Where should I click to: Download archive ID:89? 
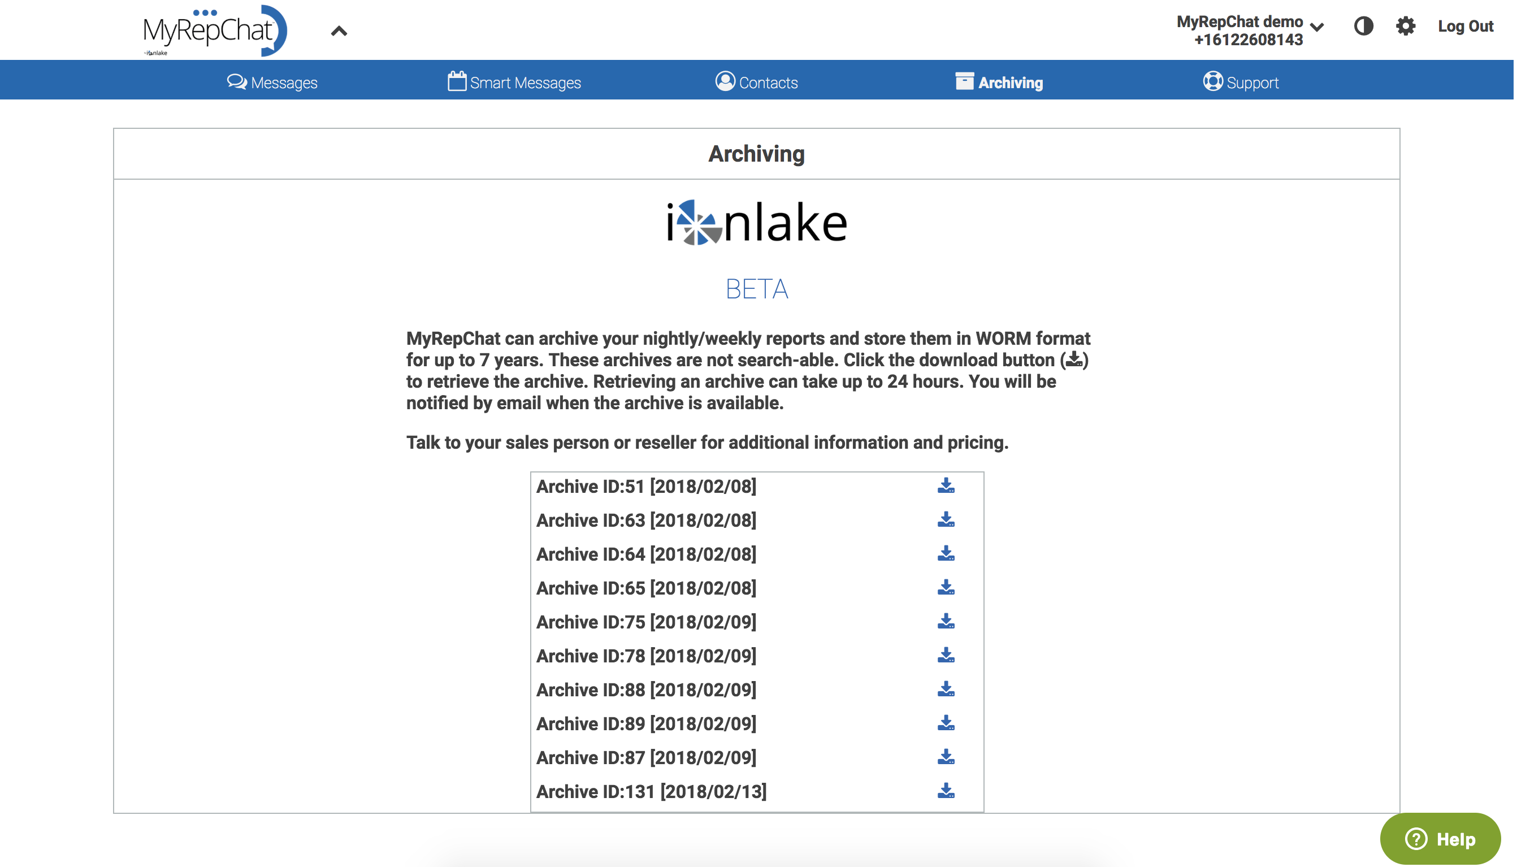point(947,724)
